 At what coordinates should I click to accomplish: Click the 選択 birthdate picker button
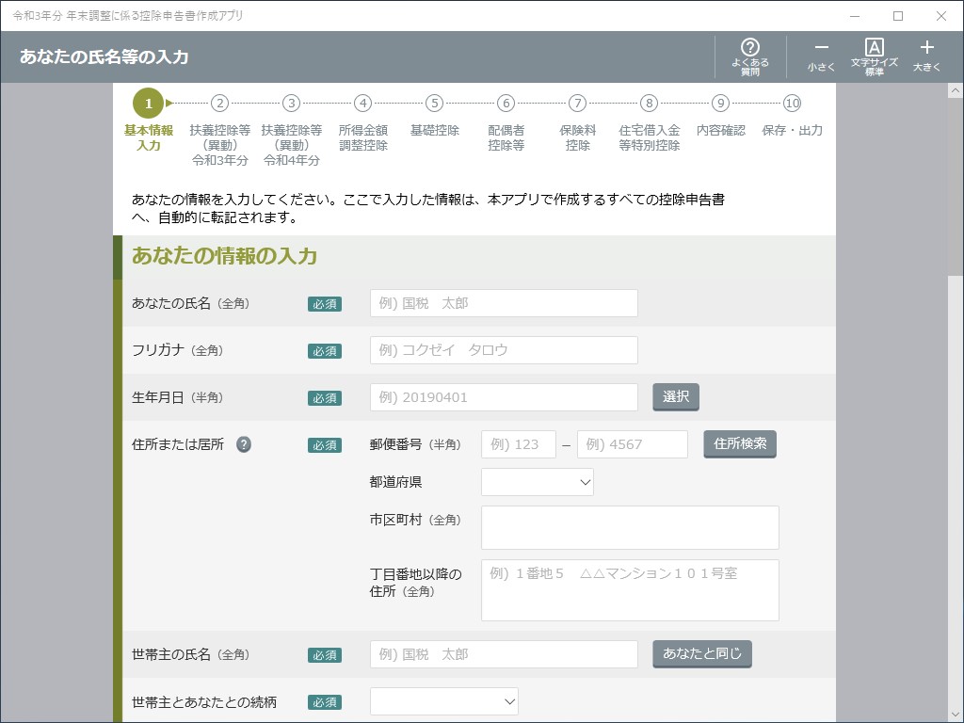click(675, 396)
